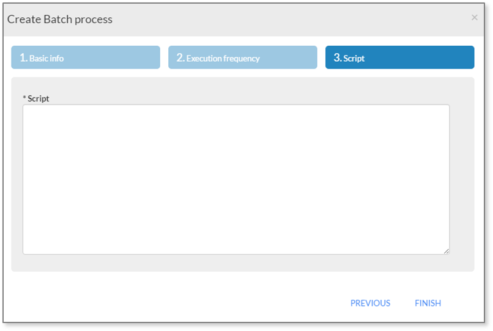Viewport: 493px width, 331px height.
Task: Click the "2." number on Execution frequency
Action: (x=180, y=58)
